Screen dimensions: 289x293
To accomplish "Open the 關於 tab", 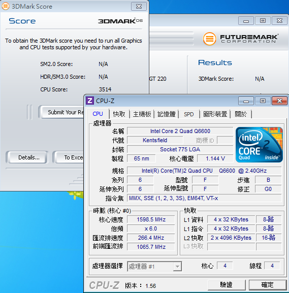I will (x=241, y=114).
